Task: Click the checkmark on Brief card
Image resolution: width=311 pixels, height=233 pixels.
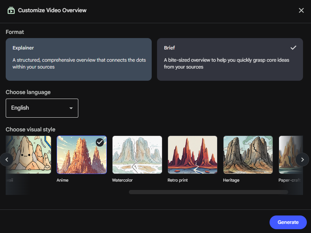Action: [293, 48]
